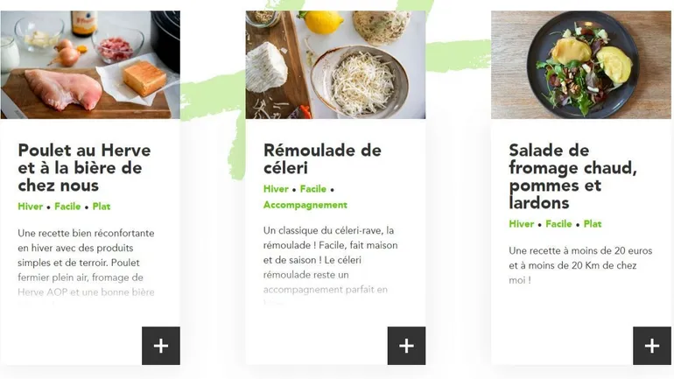
Task: Click the Hiver tag on the Rémoulade card
Action: click(276, 189)
